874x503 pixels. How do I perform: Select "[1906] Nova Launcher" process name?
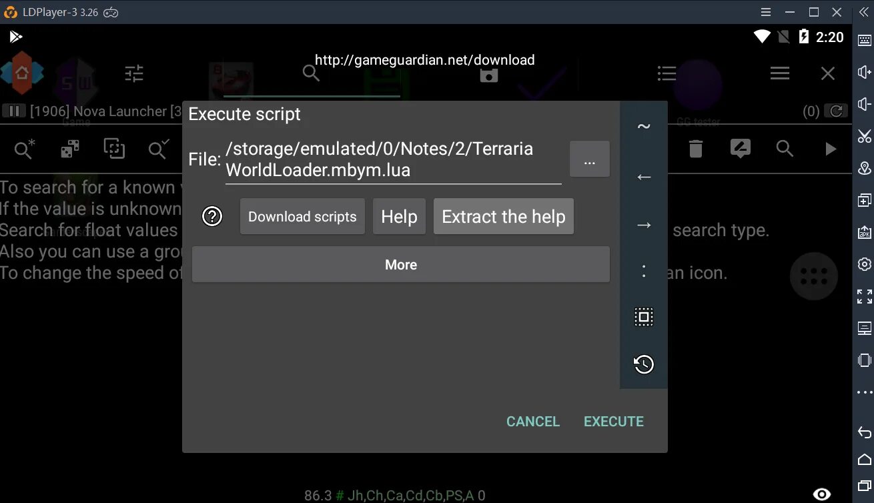click(98, 111)
